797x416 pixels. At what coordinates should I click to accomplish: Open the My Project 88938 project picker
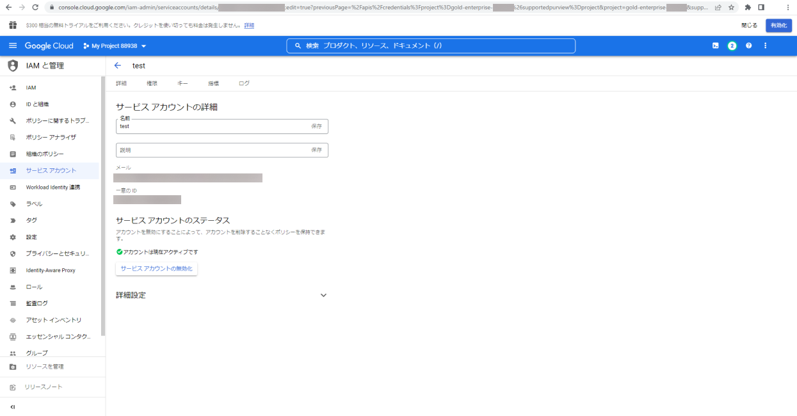coord(114,45)
